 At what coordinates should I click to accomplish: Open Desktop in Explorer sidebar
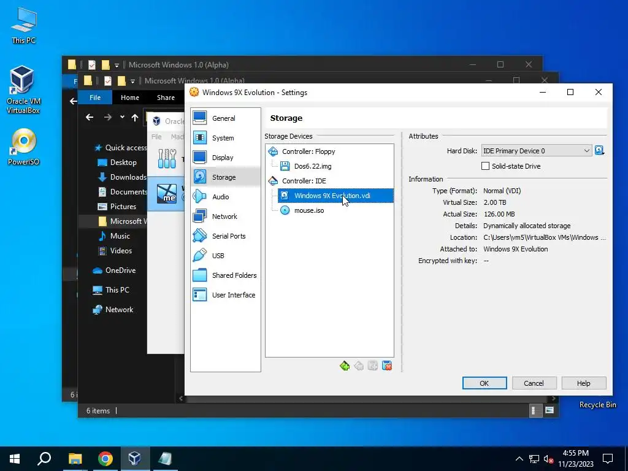click(x=117, y=162)
